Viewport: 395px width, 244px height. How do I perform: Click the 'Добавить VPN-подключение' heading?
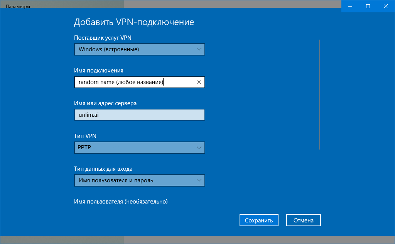[133, 22]
